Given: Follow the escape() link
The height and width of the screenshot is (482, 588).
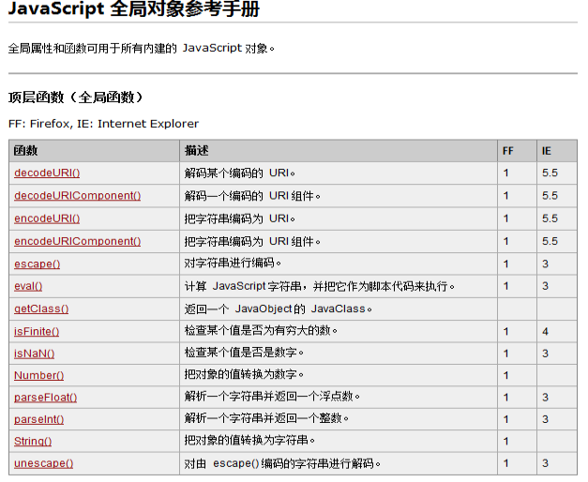Looking at the screenshot, I should pos(38,264).
